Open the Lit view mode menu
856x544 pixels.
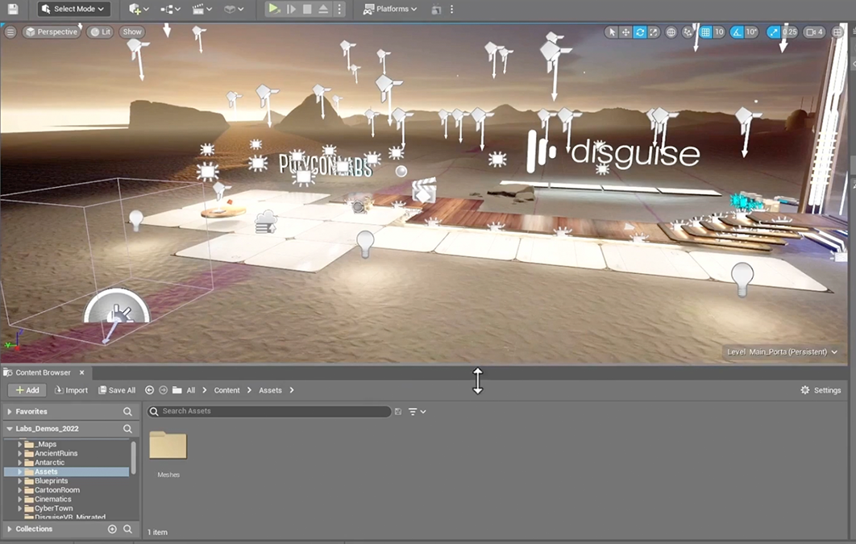coord(101,31)
